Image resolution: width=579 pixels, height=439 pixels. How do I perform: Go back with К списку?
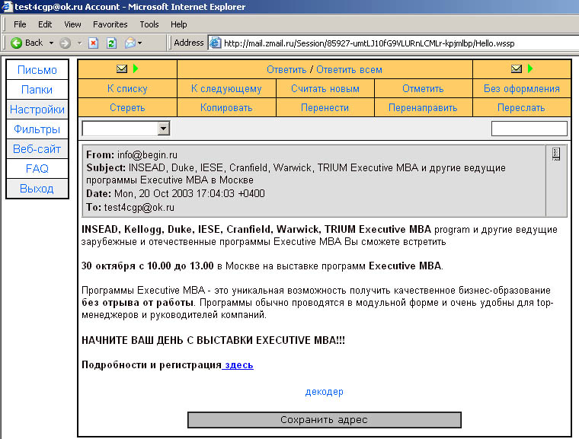pyautogui.click(x=127, y=88)
